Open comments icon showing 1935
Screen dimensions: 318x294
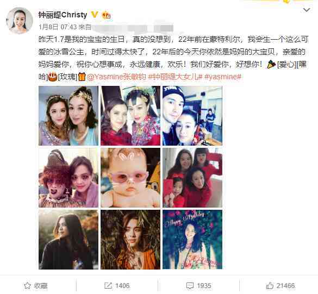click(x=199, y=286)
